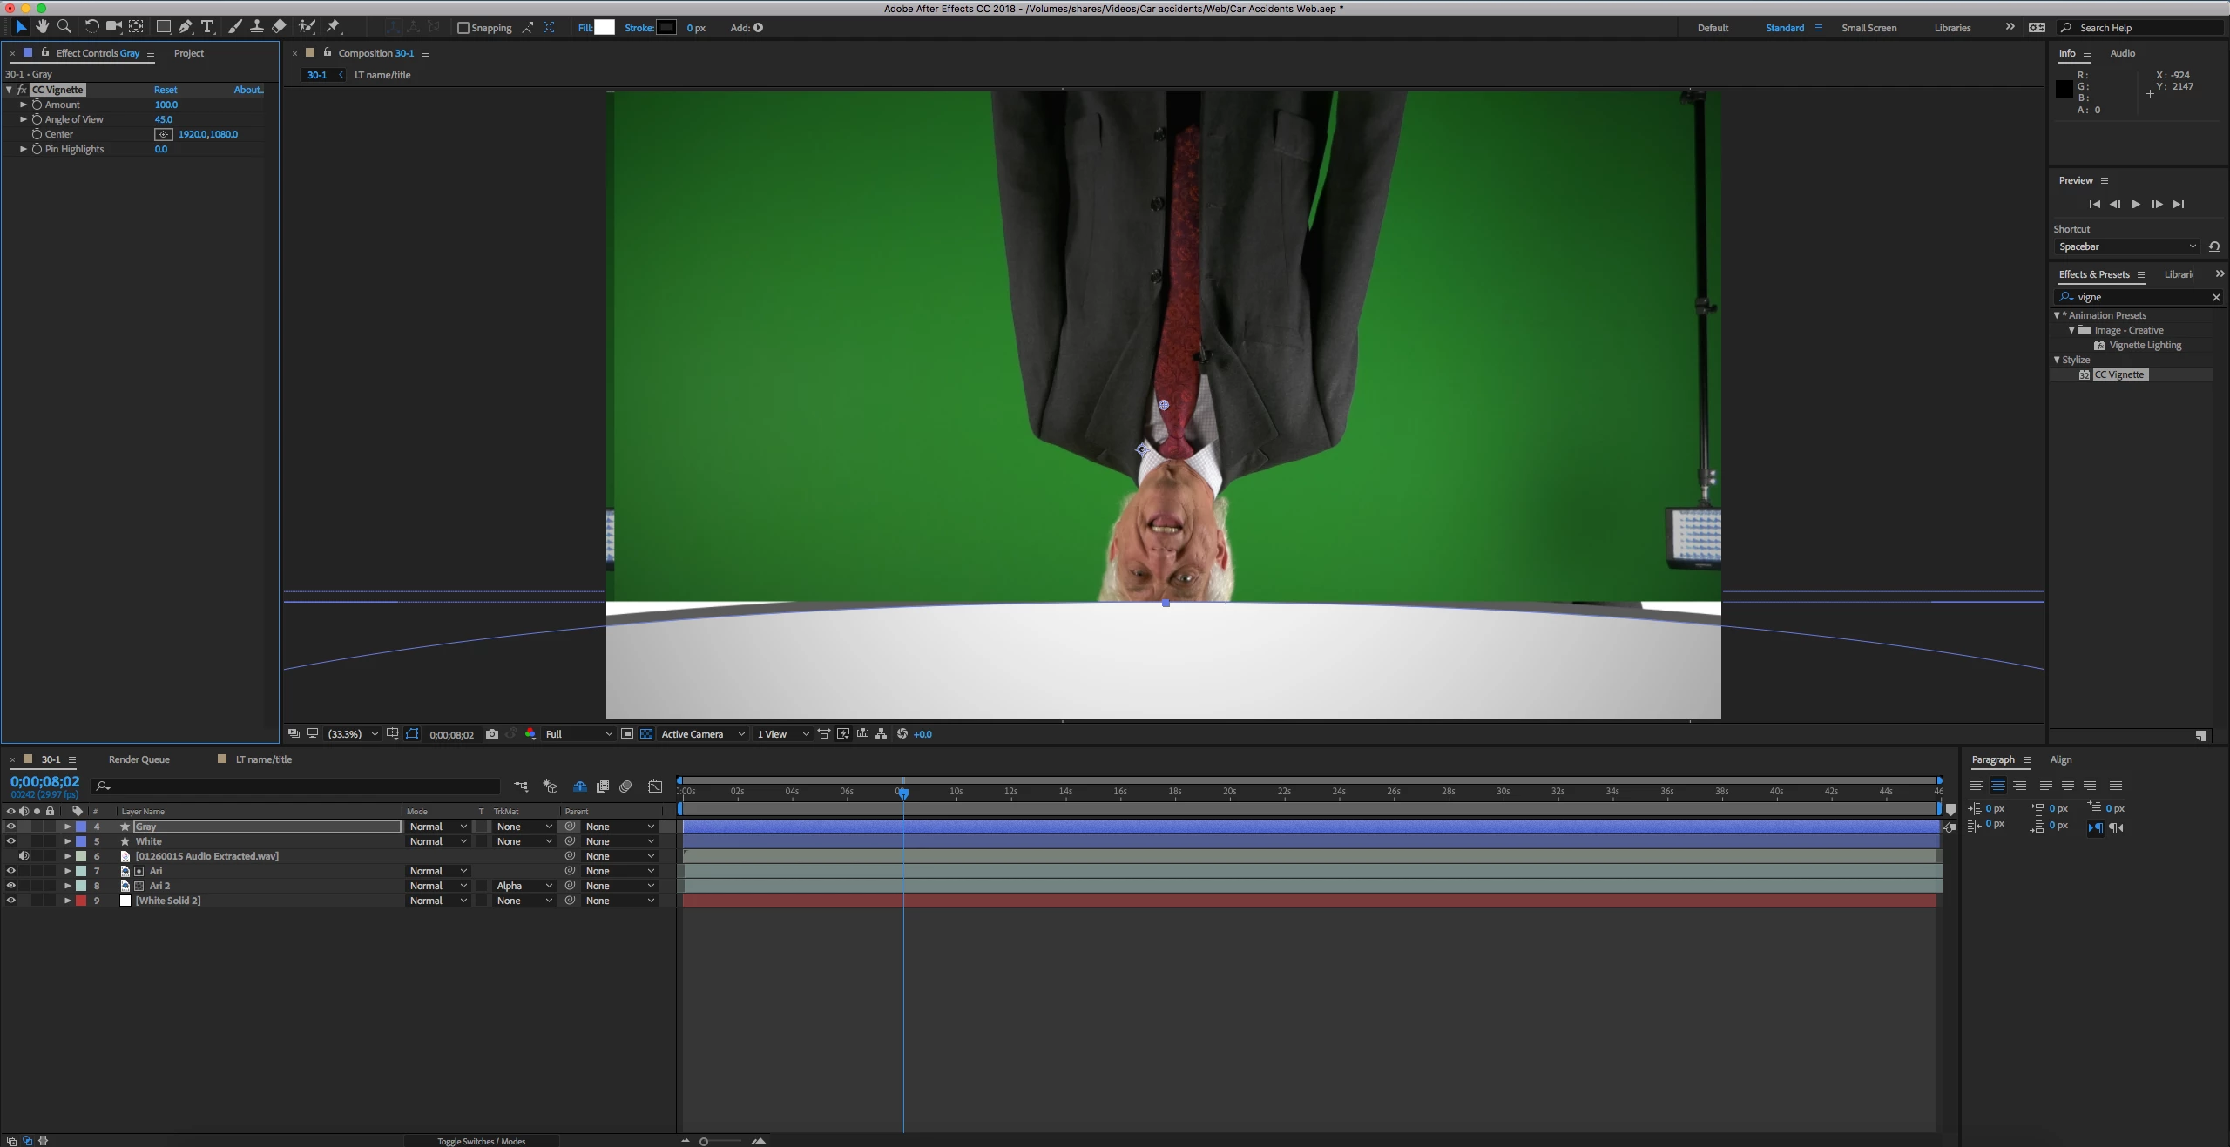2230x1147 pixels.
Task: Expand the Amount property of CC Vignette
Action: coord(24,105)
